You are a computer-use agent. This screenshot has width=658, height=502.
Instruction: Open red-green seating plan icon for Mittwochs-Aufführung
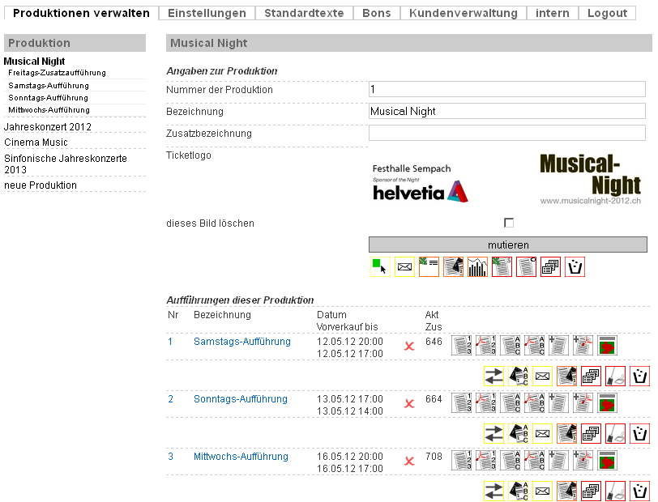(607, 461)
